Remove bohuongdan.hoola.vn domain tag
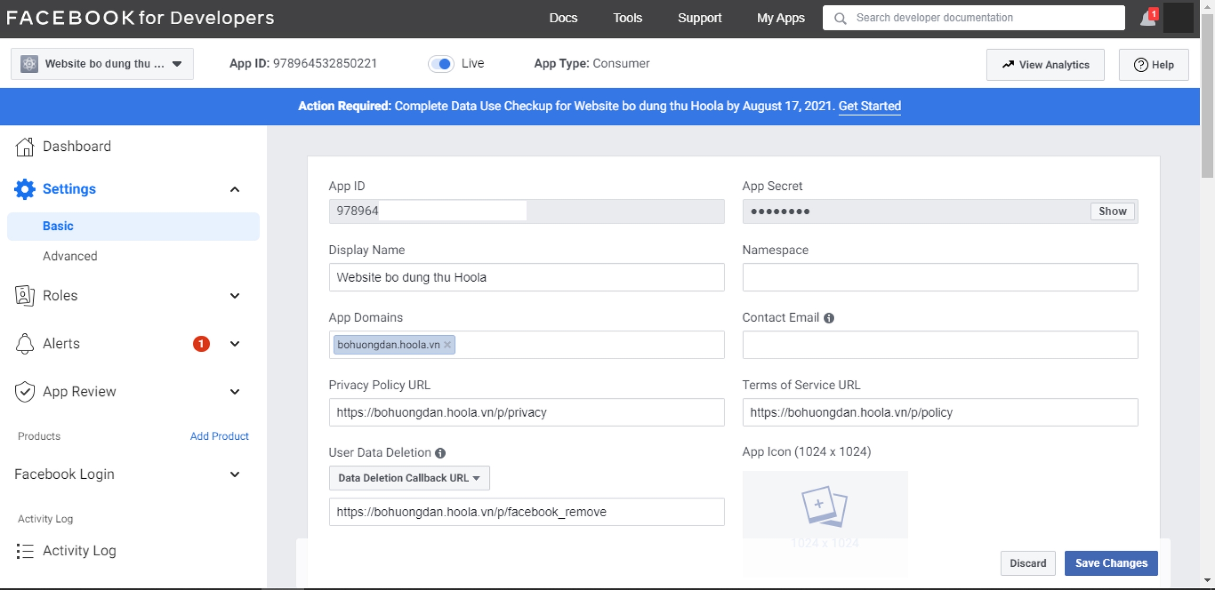1215x590 pixels. pyautogui.click(x=447, y=345)
